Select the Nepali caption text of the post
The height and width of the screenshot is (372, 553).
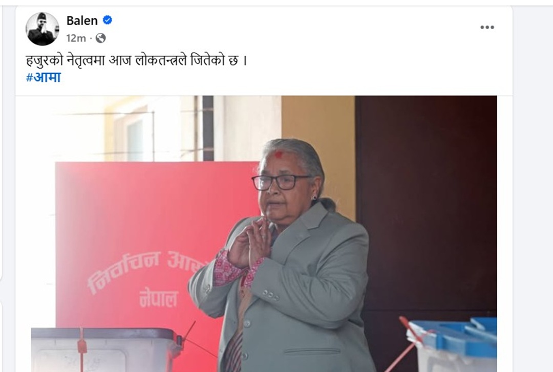137,61
